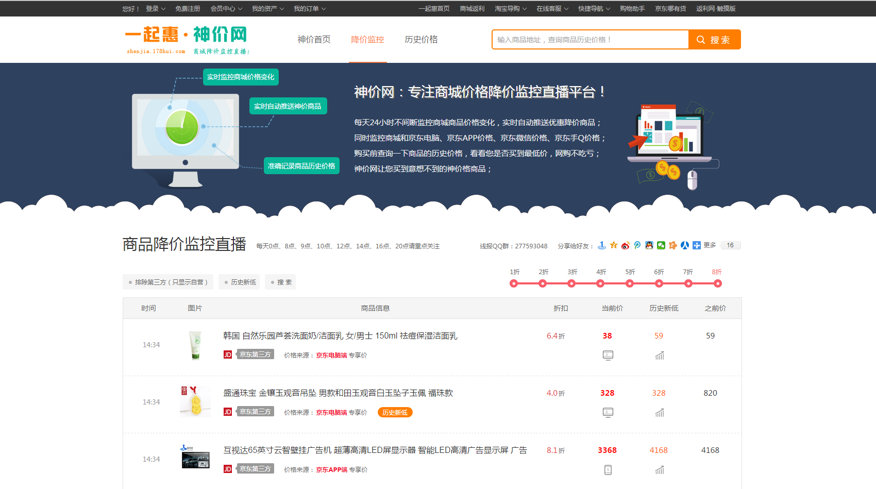Click the 折扣 column header
876x489 pixels.
(561, 308)
